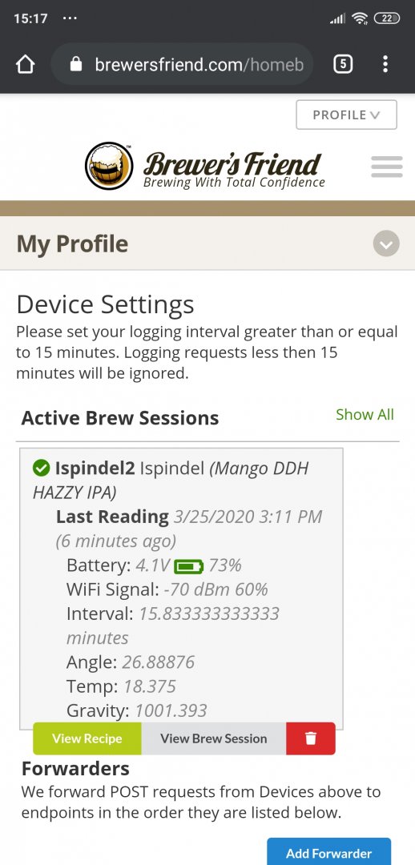This screenshot has width=415, height=865.
Task: Open View Recipe for the Mango DDH IPA
Action: point(87,738)
